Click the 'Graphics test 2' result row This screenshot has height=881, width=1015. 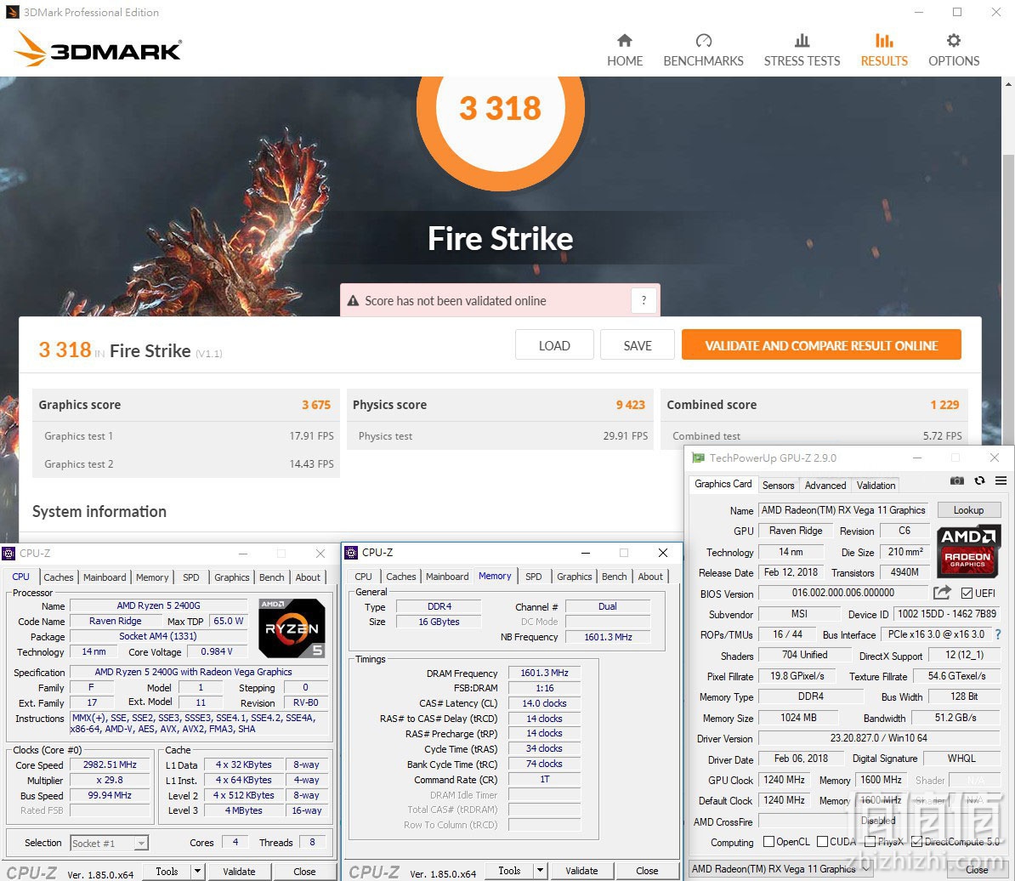(x=186, y=464)
